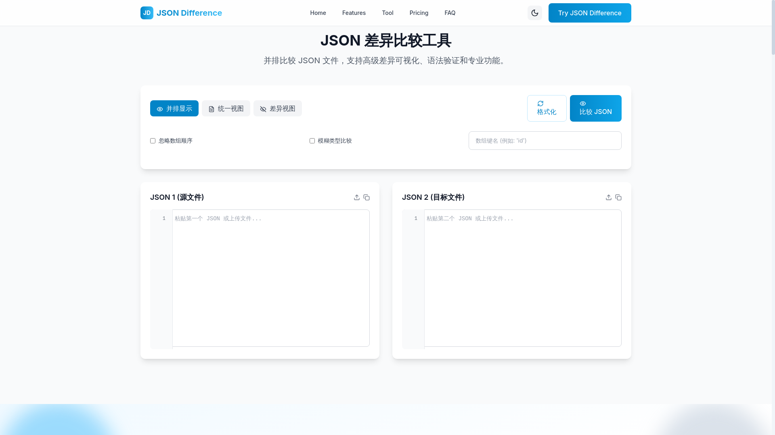The width and height of the screenshot is (775, 435).
Task: Click Try JSON Difference button
Action: tap(590, 13)
